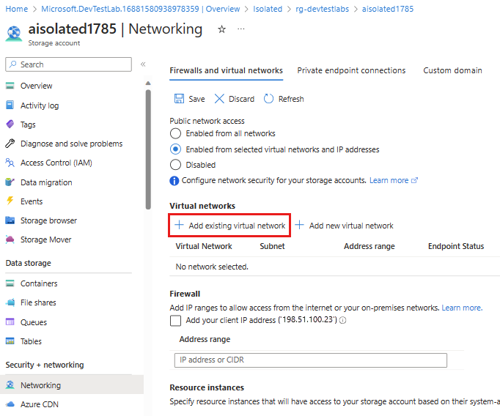Click the Virtual Network column header
Screen dimensions: 500x416
point(204,246)
